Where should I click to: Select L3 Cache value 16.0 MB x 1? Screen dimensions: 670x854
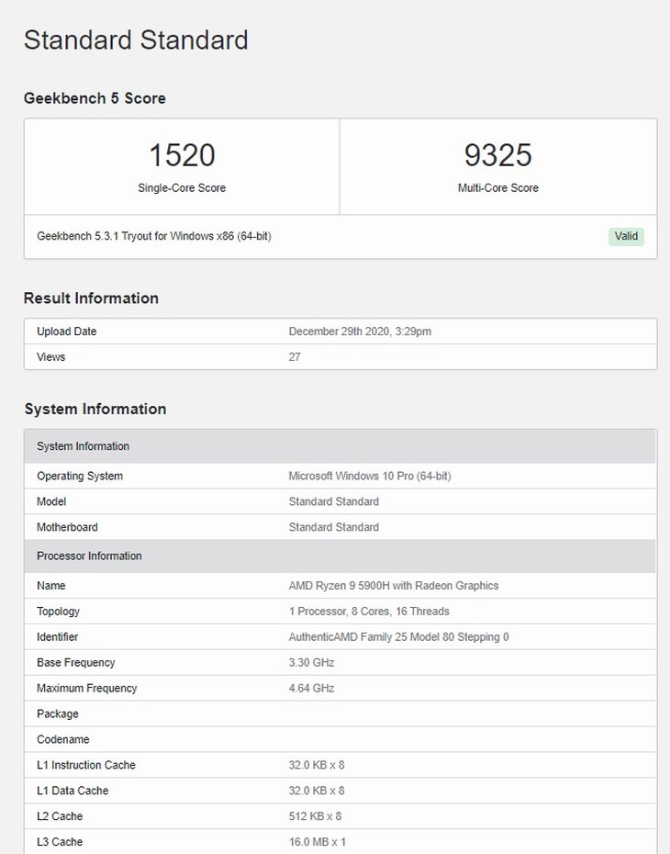[x=318, y=841]
